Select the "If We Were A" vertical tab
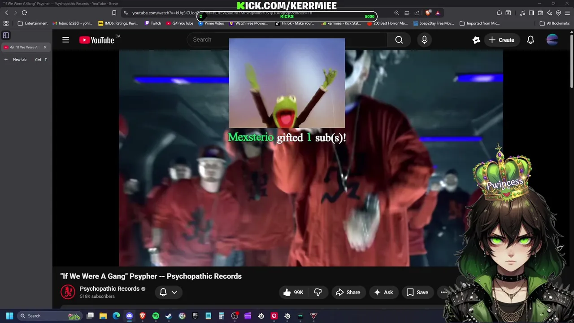The width and height of the screenshot is (574, 323). coord(26,47)
